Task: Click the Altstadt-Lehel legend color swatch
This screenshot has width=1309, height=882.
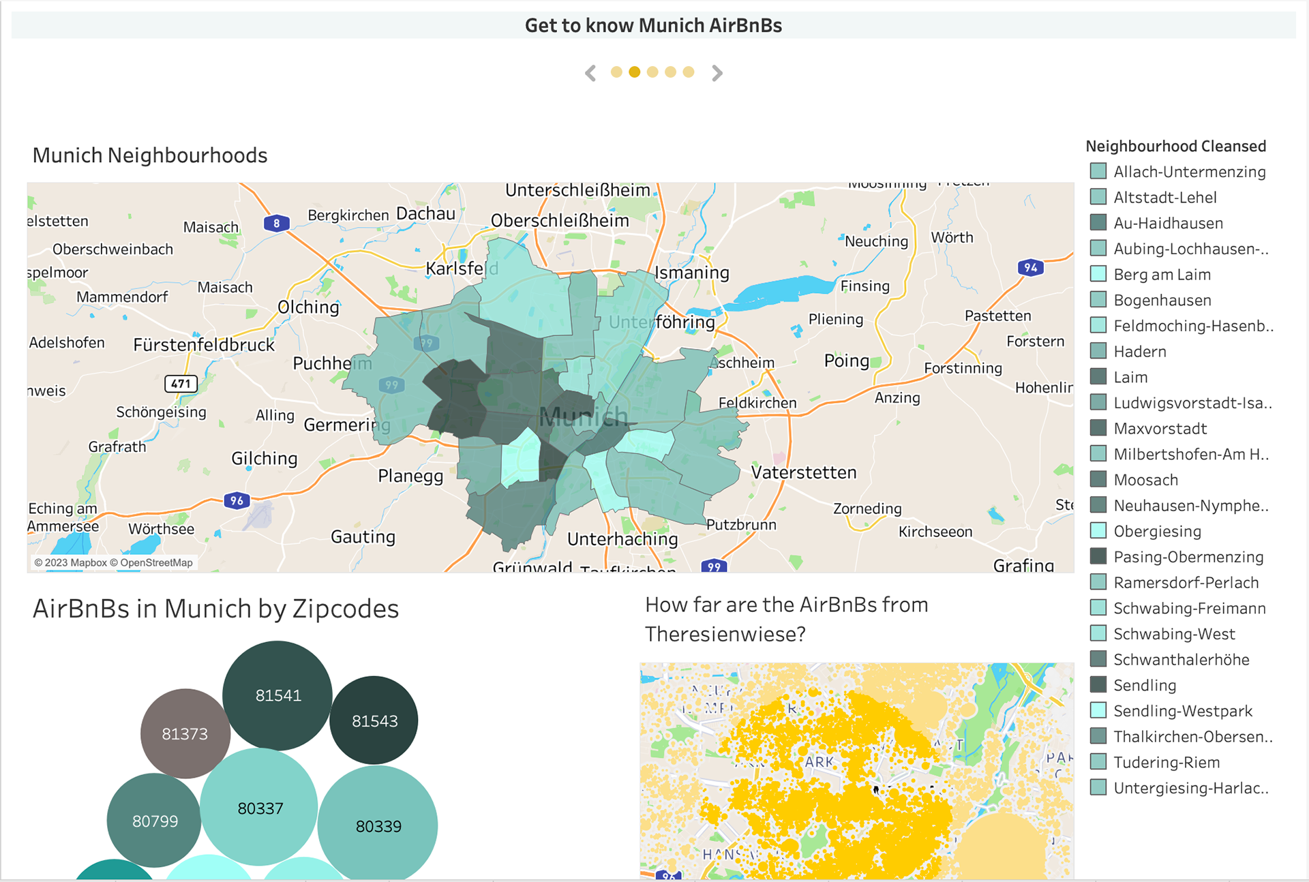Action: (x=1098, y=197)
